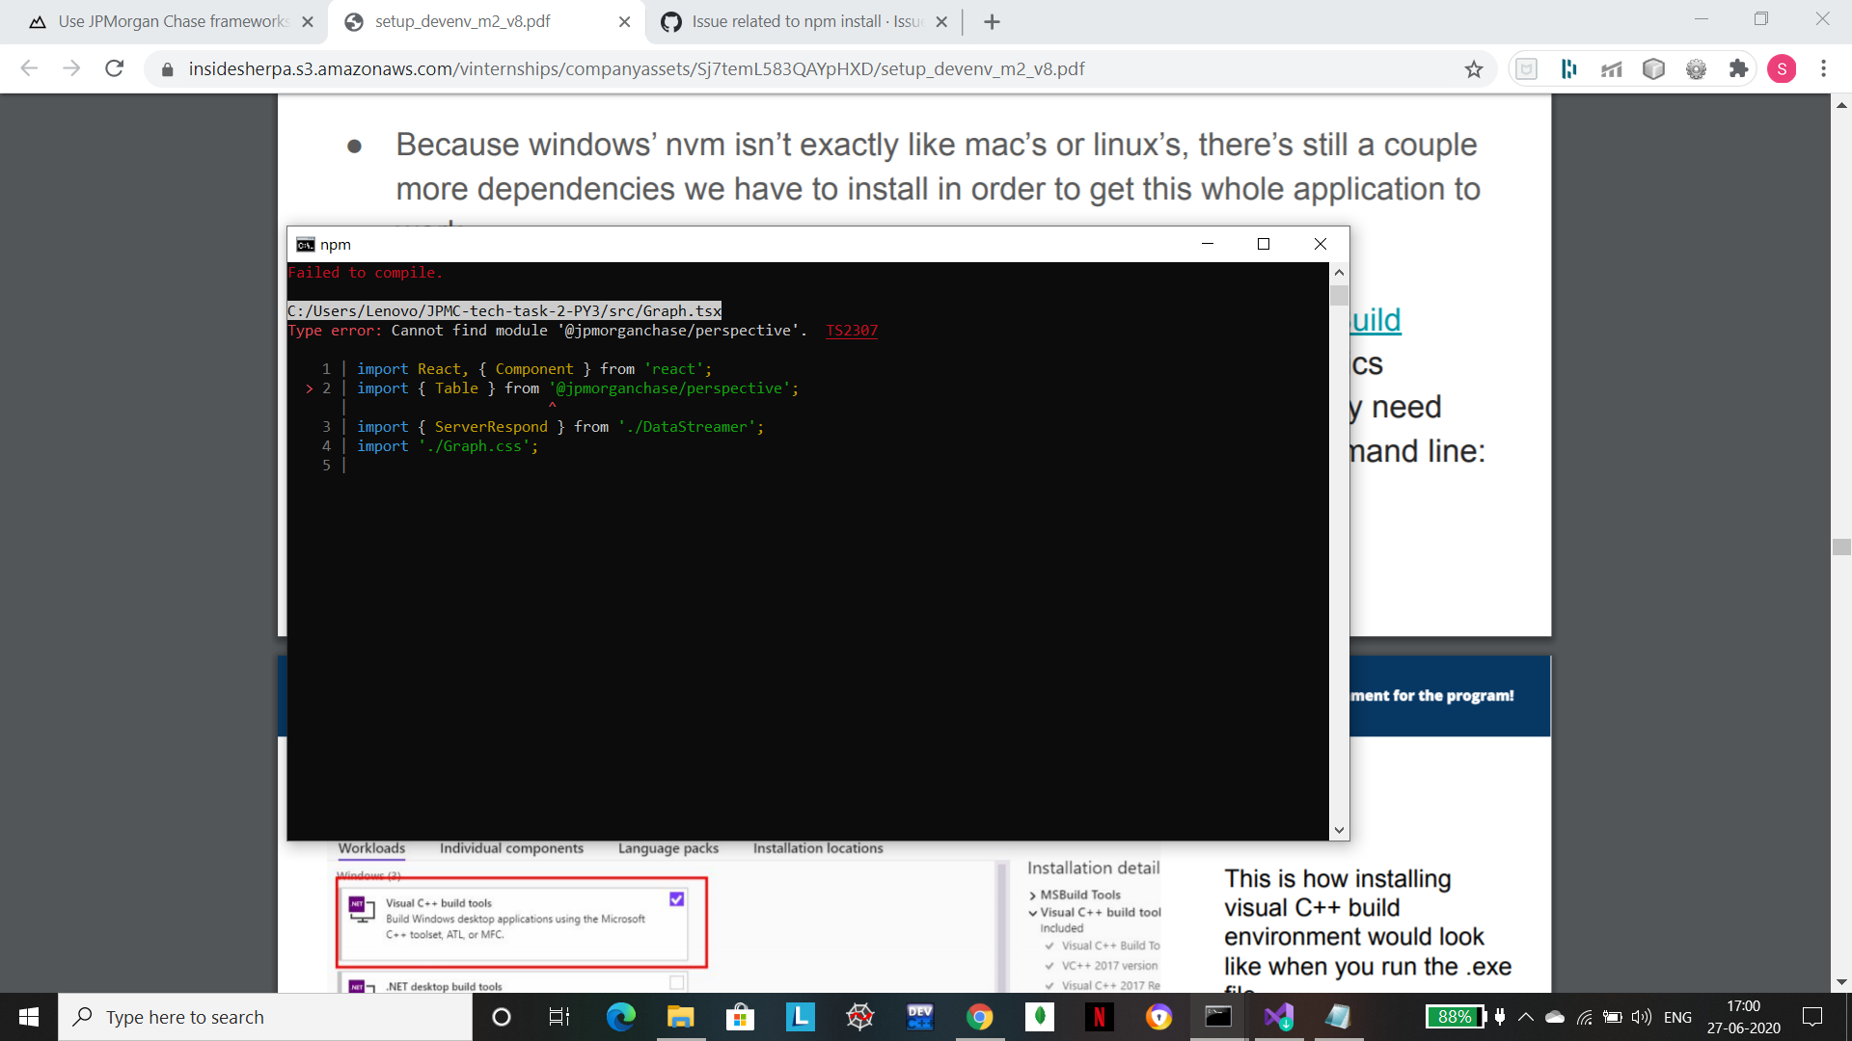This screenshot has height=1041, width=1852.
Task: Open MongoDB Compass from the taskbar
Action: 1039,1016
